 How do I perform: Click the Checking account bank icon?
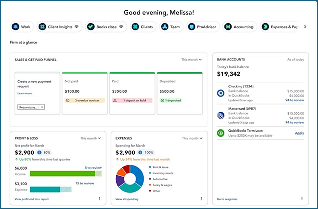point(221,94)
